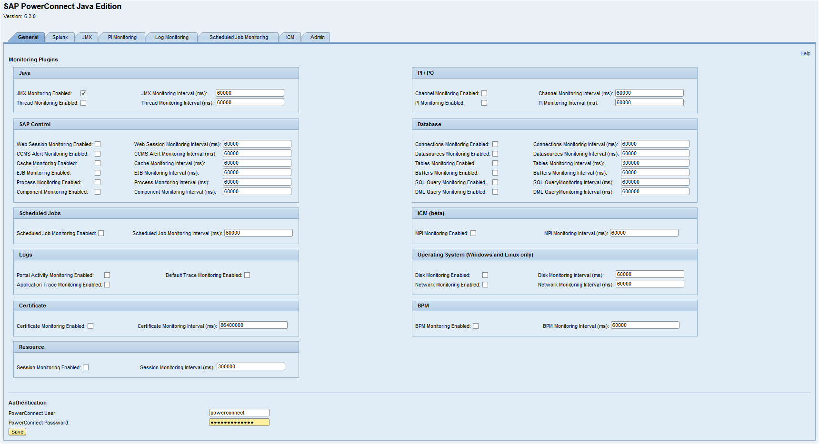Focus the PowerConnect Password field
This screenshot has height=444, width=819.
(239, 422)
